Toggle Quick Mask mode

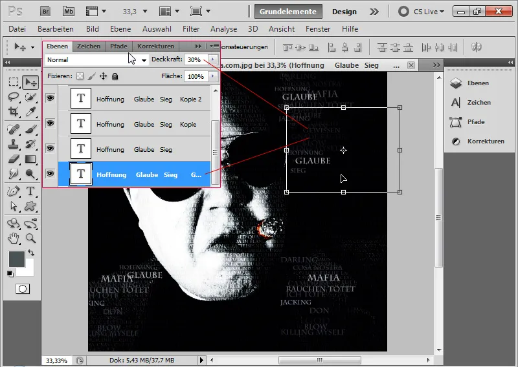pyautogui.click(x=23, y=289)
